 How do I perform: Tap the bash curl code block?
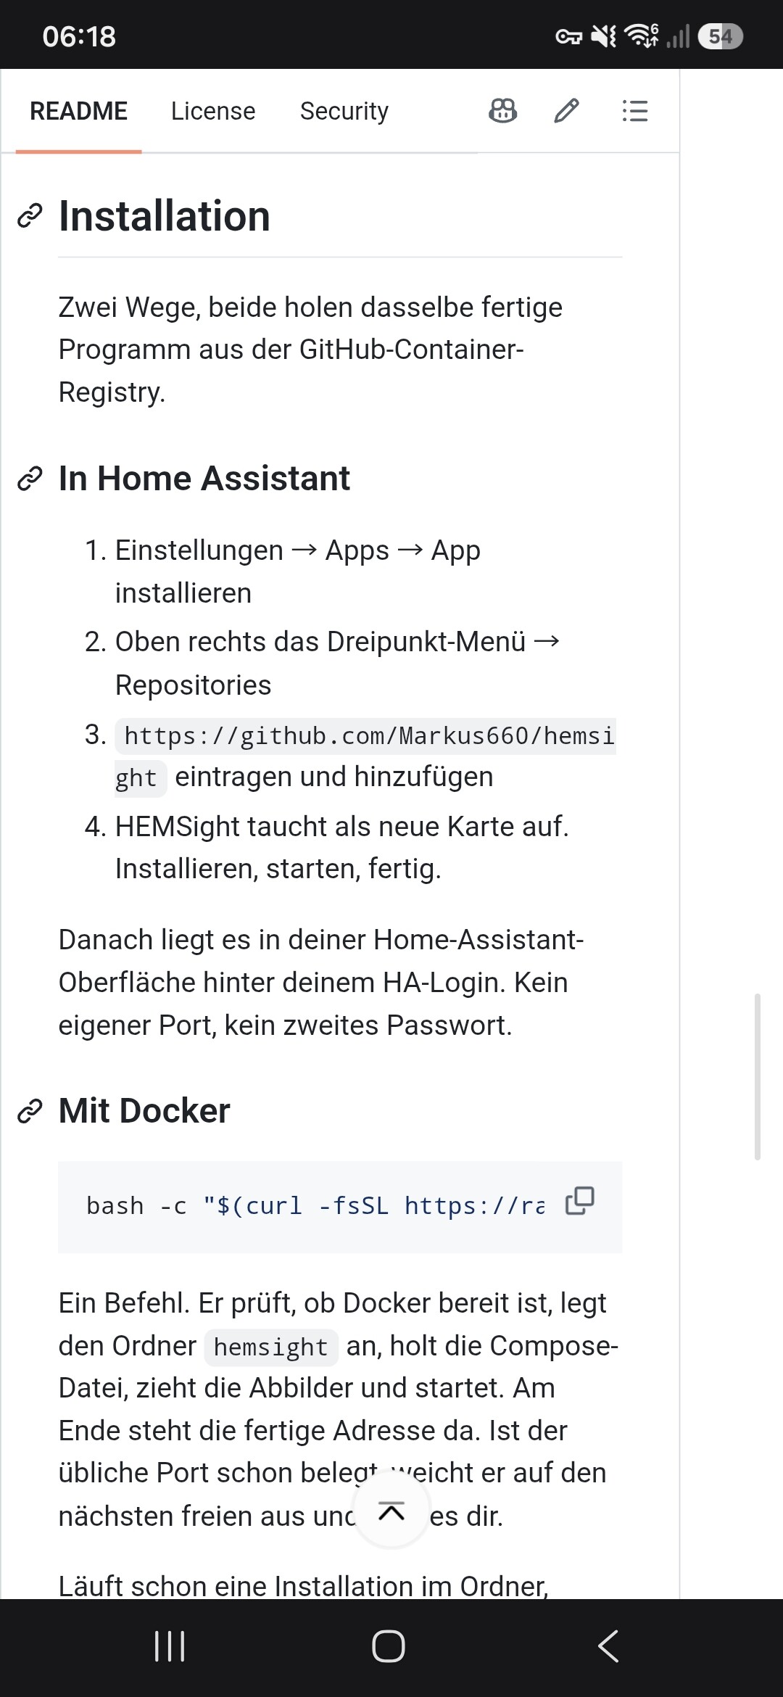[x=340, y=1207]
